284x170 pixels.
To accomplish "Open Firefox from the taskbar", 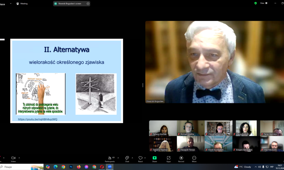I will coord(79,167).
